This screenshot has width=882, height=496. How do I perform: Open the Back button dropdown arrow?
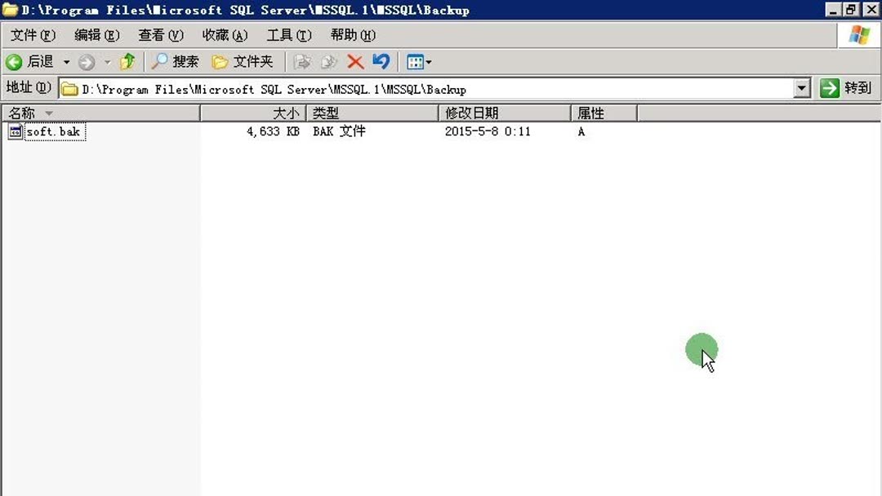tap(65, 61)
